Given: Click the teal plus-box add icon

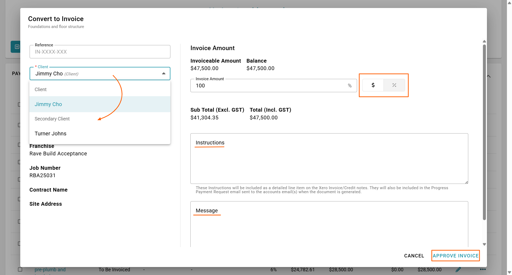Looking at the screenshot, I should click(17, 47).
